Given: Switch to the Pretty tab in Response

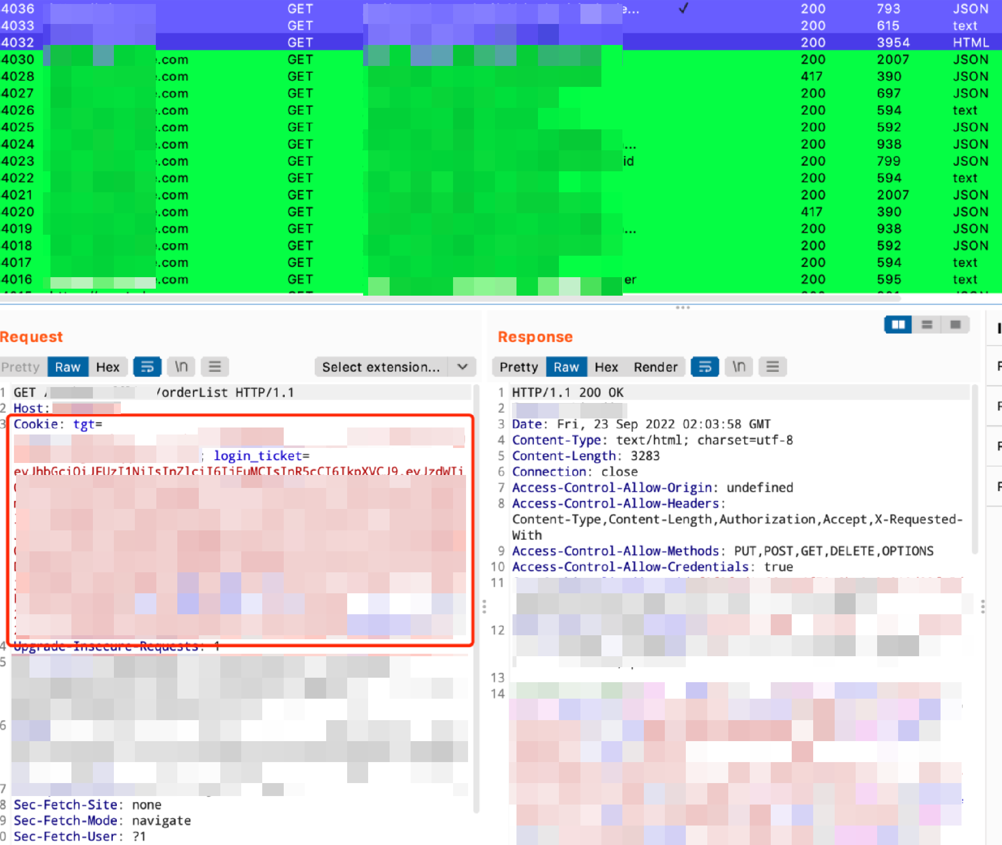Looking at the screenshot, I should click(x=518, y=367).
